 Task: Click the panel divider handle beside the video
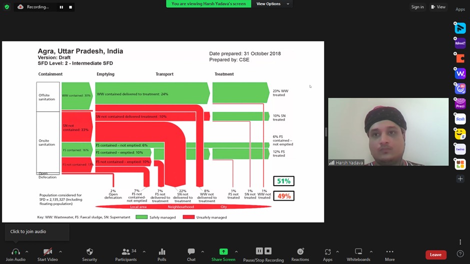pos(326,132)
